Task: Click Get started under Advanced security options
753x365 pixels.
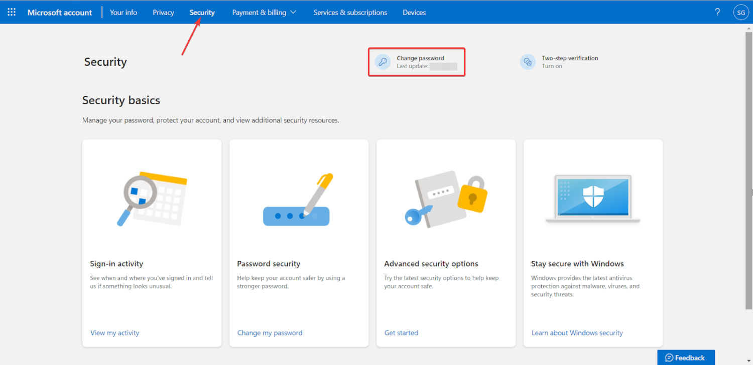Action: point(401,333)
